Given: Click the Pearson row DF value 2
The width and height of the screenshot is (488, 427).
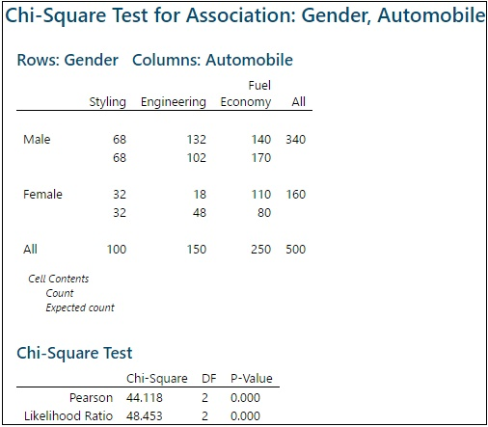Looking at the screenshot, I should 204,398.
